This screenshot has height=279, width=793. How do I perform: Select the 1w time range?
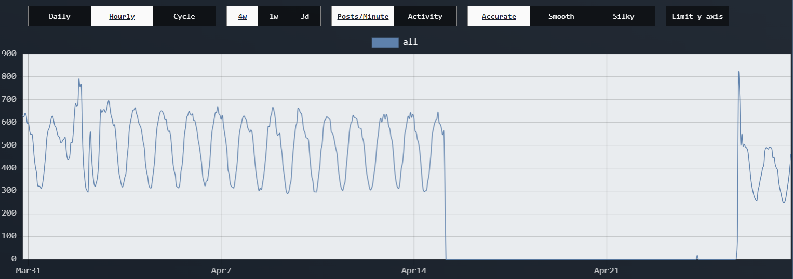pos(274,16)
